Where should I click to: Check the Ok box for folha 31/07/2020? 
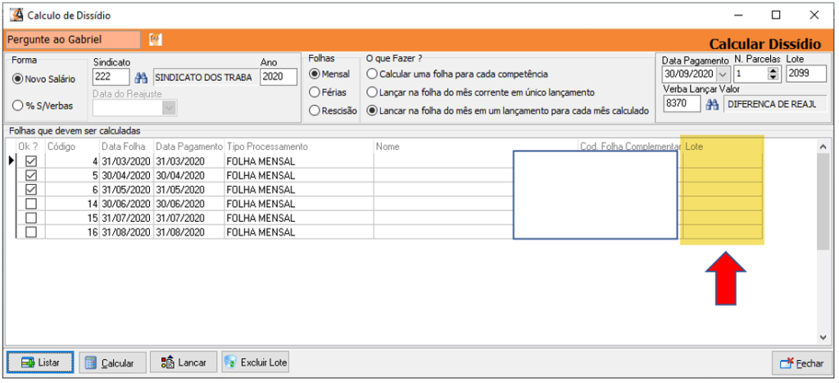[x=32, y=218]
